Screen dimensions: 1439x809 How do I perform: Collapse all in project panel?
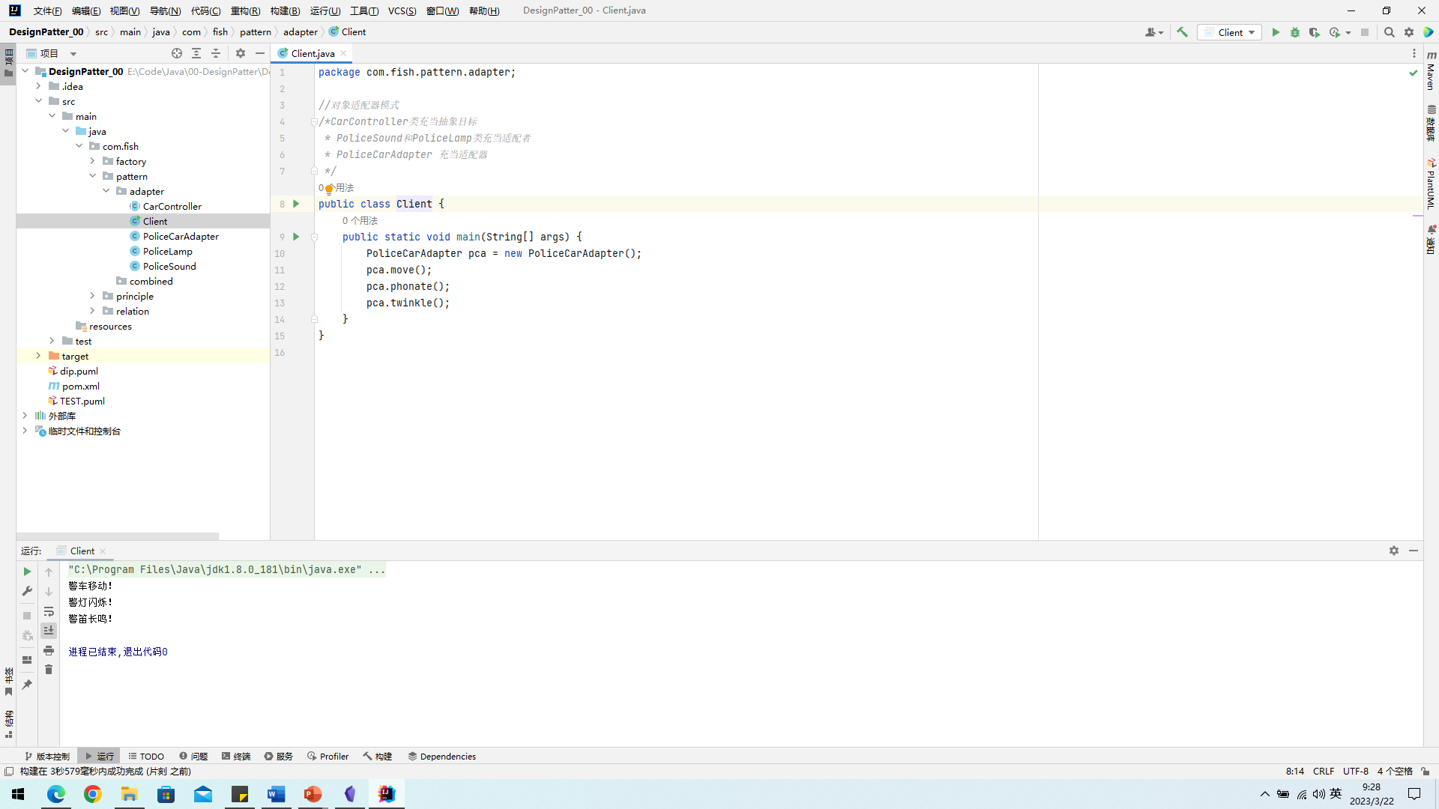point(216,53)
